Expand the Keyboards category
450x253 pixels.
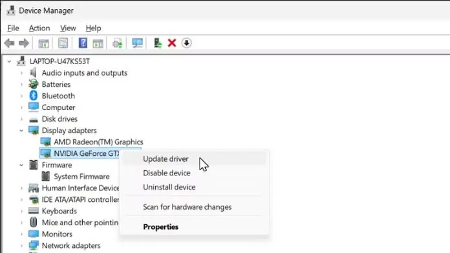[21, 211]
